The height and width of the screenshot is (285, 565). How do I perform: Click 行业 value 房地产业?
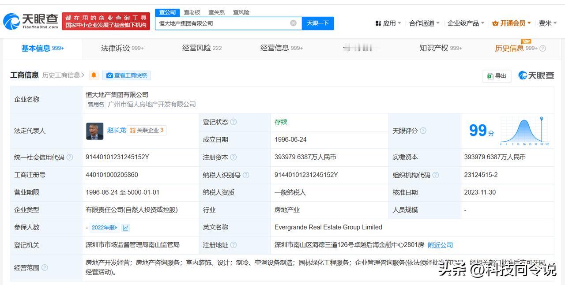(287, 210)
